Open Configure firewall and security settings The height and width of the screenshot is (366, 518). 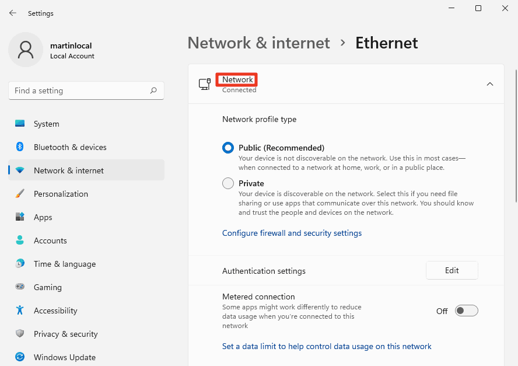292,233
